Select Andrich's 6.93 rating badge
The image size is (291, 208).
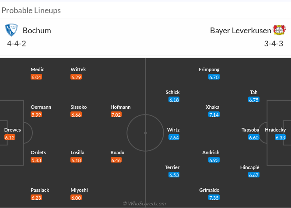tap(214, 160)
